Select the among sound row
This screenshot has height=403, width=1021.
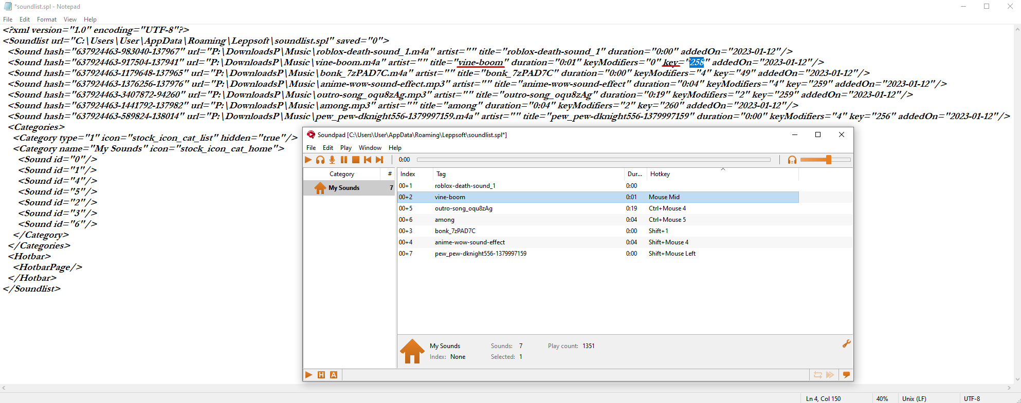[x=598, y=220]
